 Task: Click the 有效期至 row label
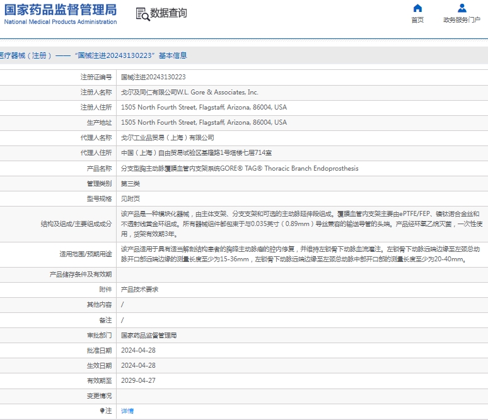pyautogui.click(x=99, y=380)
